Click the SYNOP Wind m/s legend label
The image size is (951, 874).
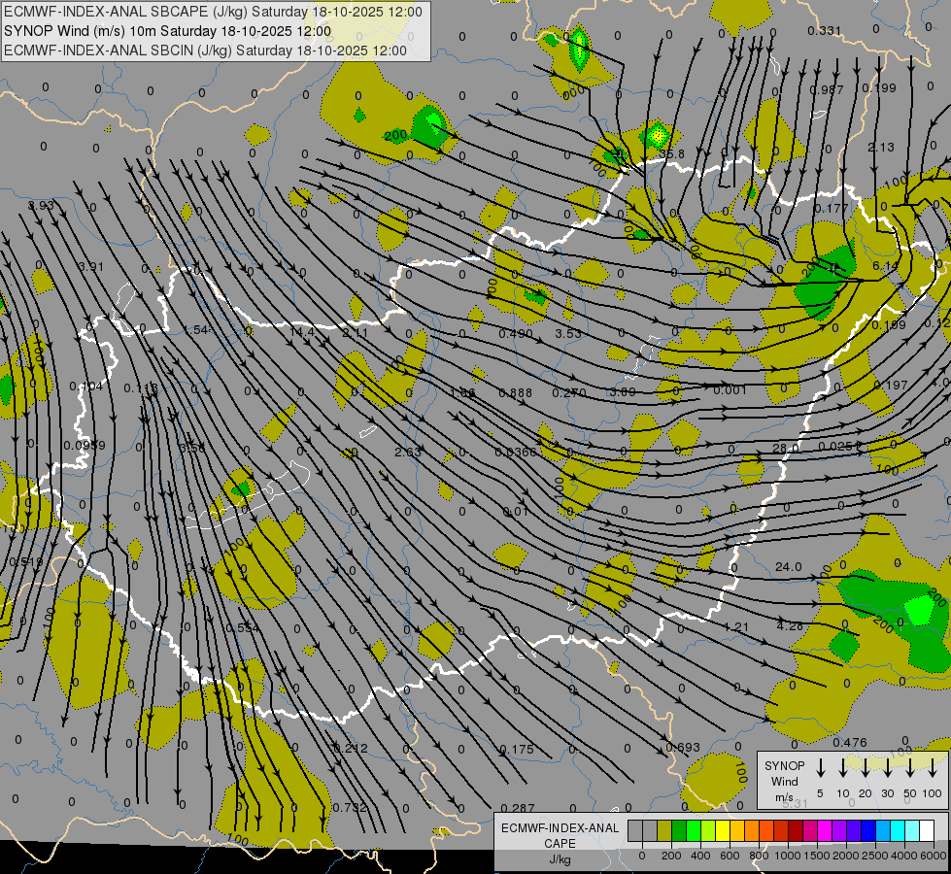pyautogui.click(x=784, y=781)
